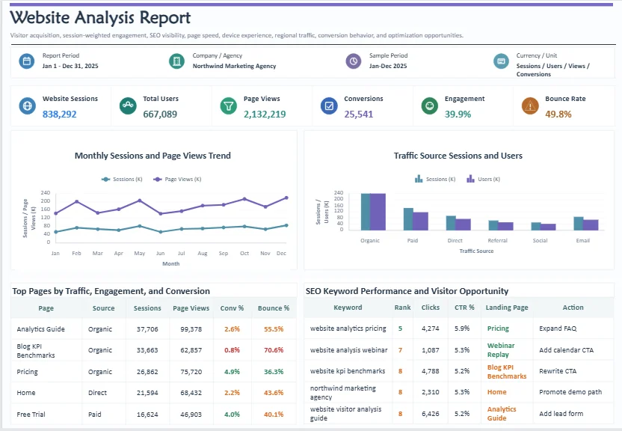Select keyword northwind marketing agency
622x431 pixels.
coord(342,393)
